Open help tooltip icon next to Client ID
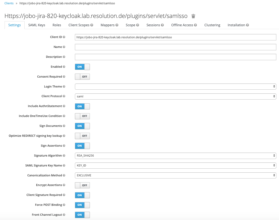 64,37
